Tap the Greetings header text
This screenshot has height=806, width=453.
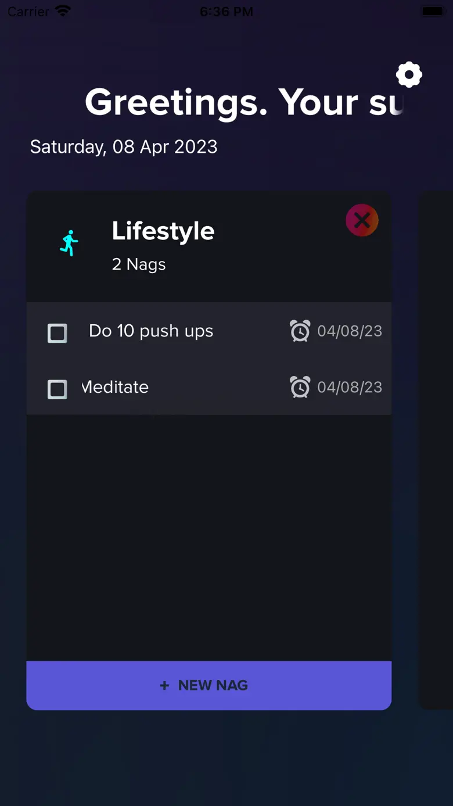(244, 103)
